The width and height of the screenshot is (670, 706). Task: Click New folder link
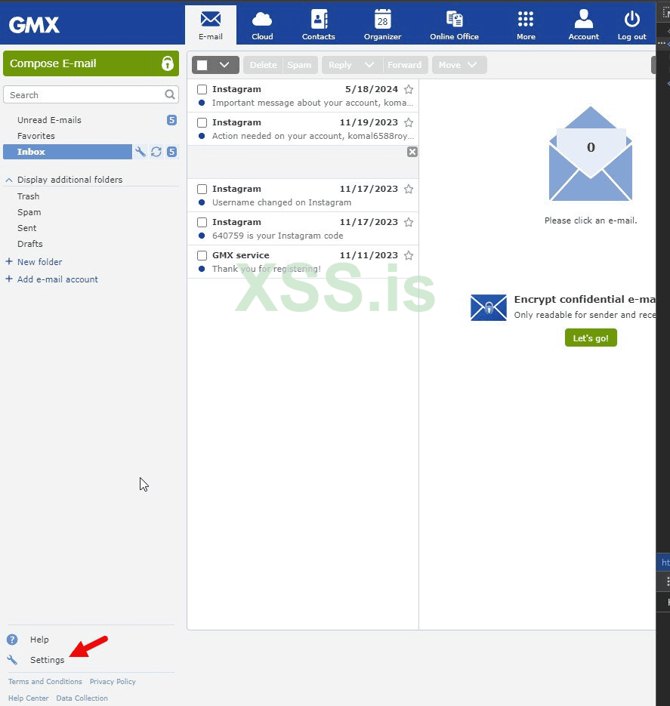pos(39,261)
